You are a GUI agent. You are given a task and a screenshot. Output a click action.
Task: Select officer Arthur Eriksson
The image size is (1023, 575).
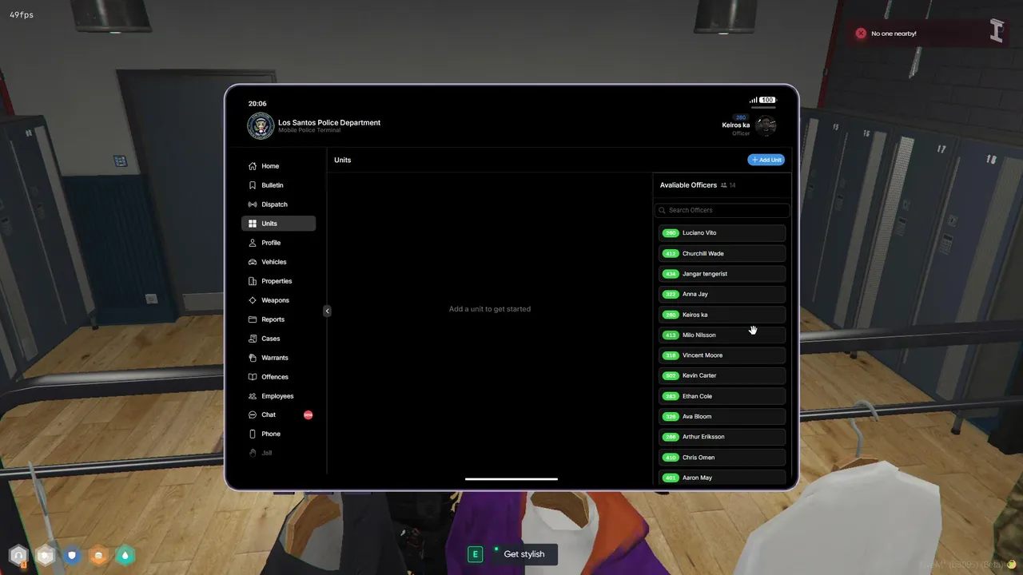pos(722,437)
